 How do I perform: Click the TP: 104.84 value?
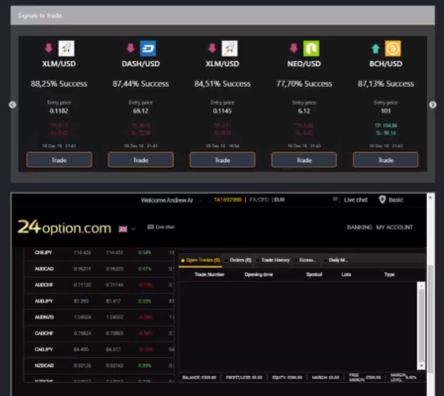(385, 126)
